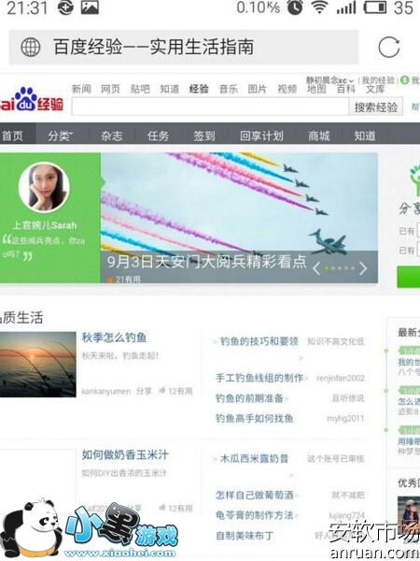Click the 搜索经验 search button
The height and width of the screenshot is (561, 420).
pyautogui.click(x=376, y=107)
